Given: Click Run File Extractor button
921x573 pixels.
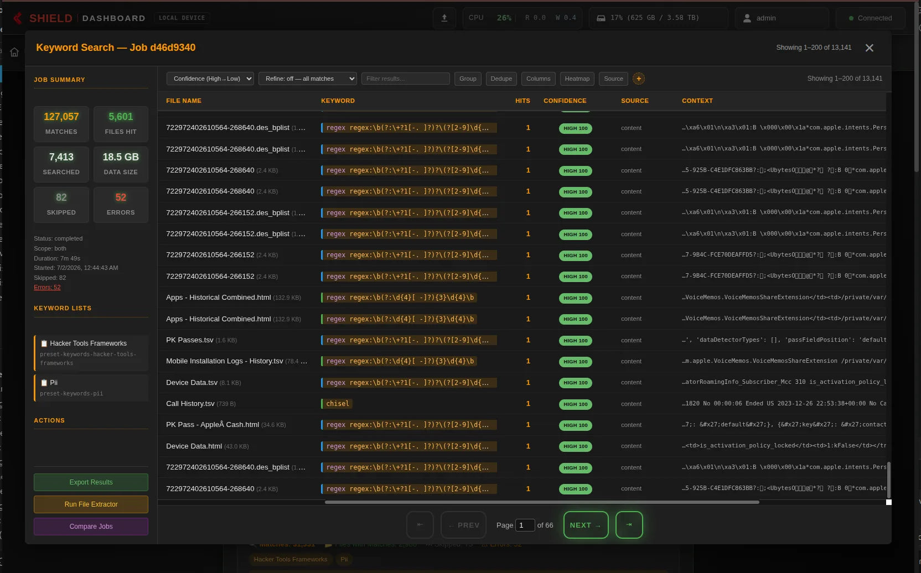Looking at the screenshot, I should (x=91, y=504).
